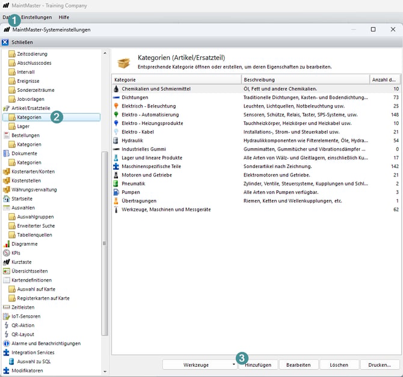Click the Bearbeiten button
The image size is (403, 377).
(x=298, y=364)
